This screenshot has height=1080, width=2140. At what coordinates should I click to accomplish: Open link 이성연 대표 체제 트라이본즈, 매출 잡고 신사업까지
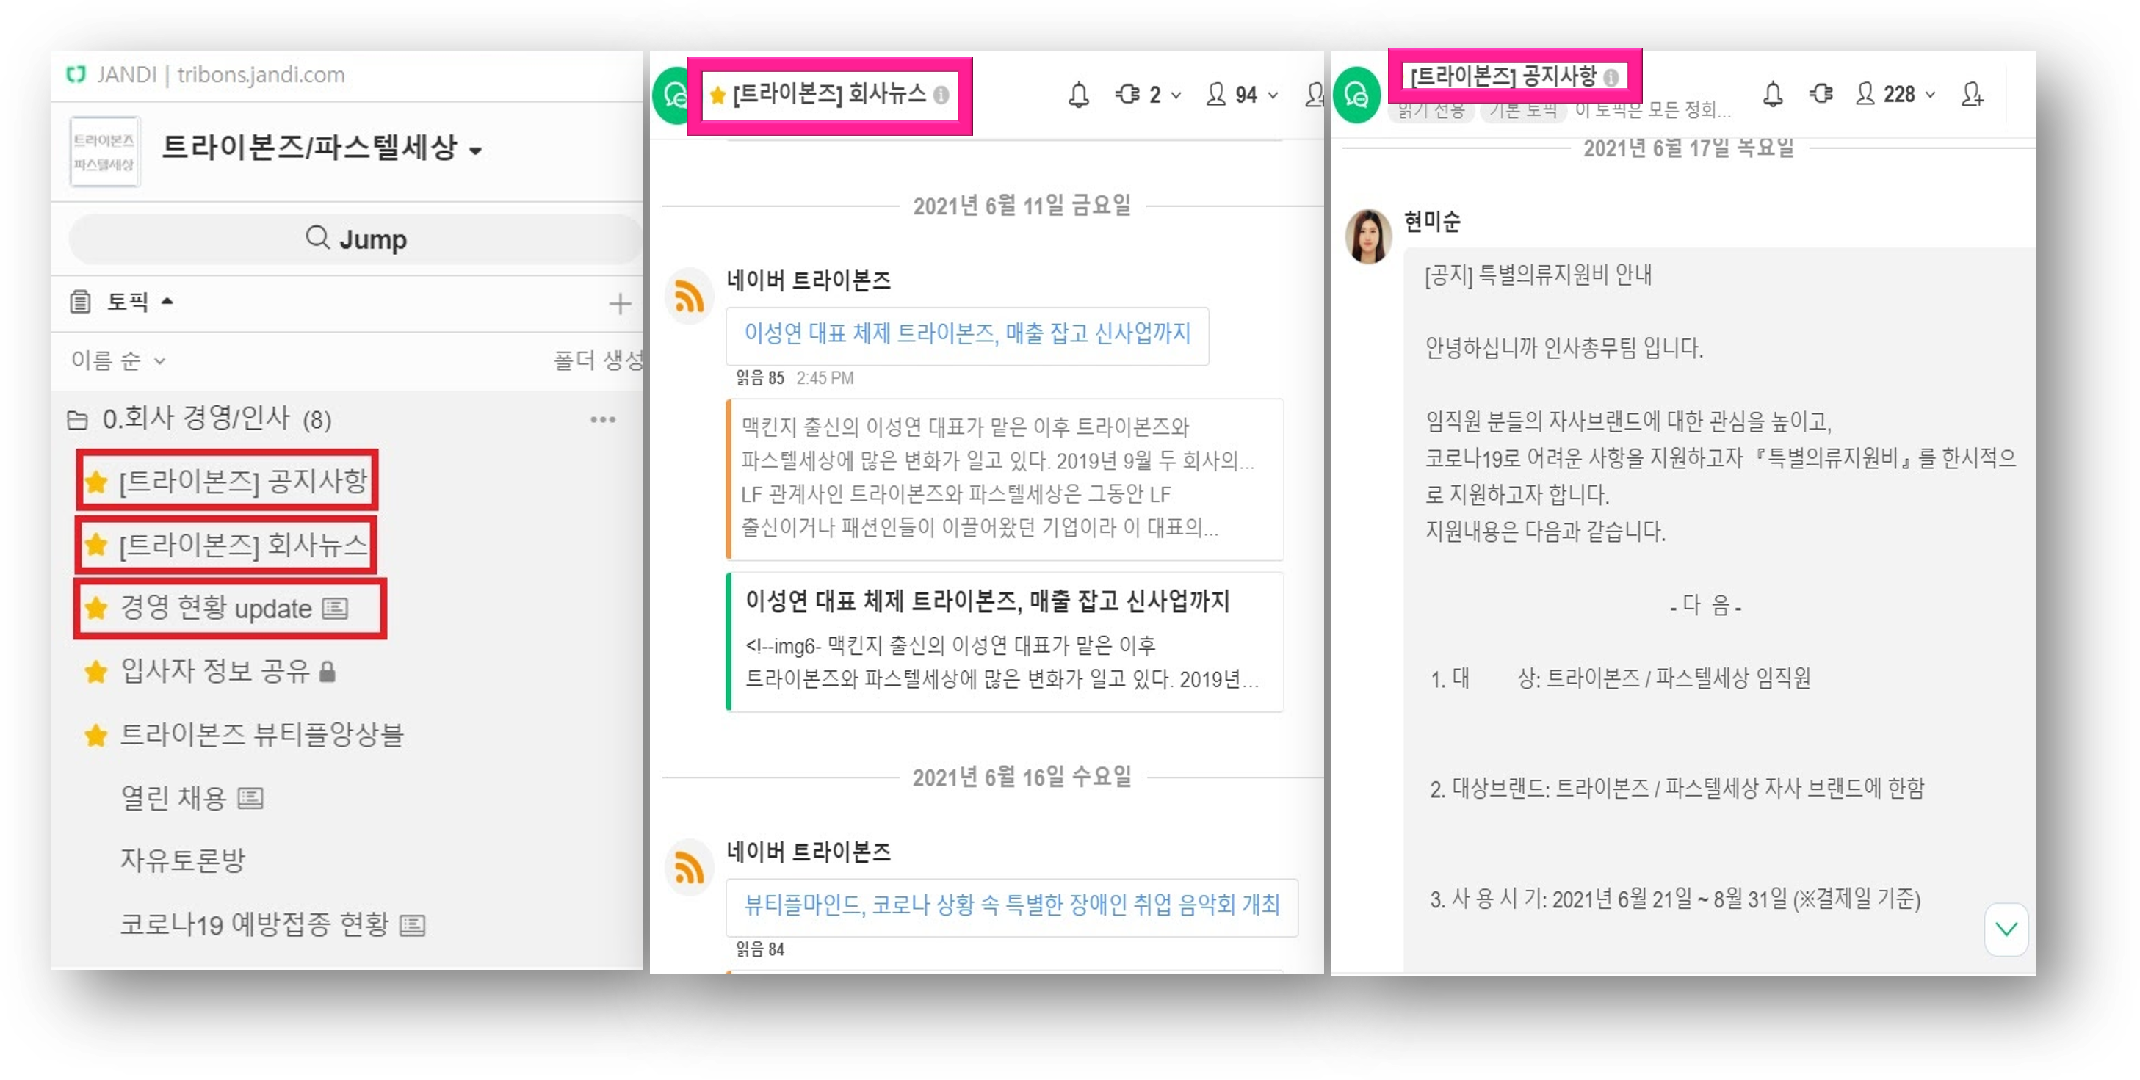click(966, 334)
